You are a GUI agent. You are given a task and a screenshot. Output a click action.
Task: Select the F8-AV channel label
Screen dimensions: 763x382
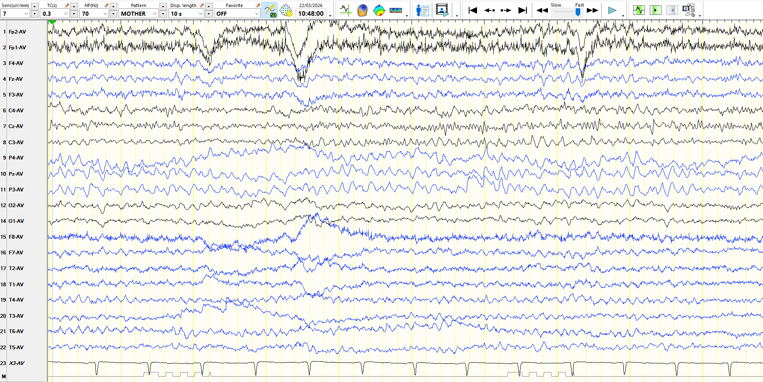tap(16, 237)
